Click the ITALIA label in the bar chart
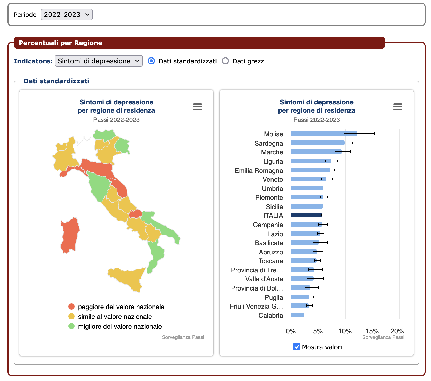431x381 pixels. (273, 216)
